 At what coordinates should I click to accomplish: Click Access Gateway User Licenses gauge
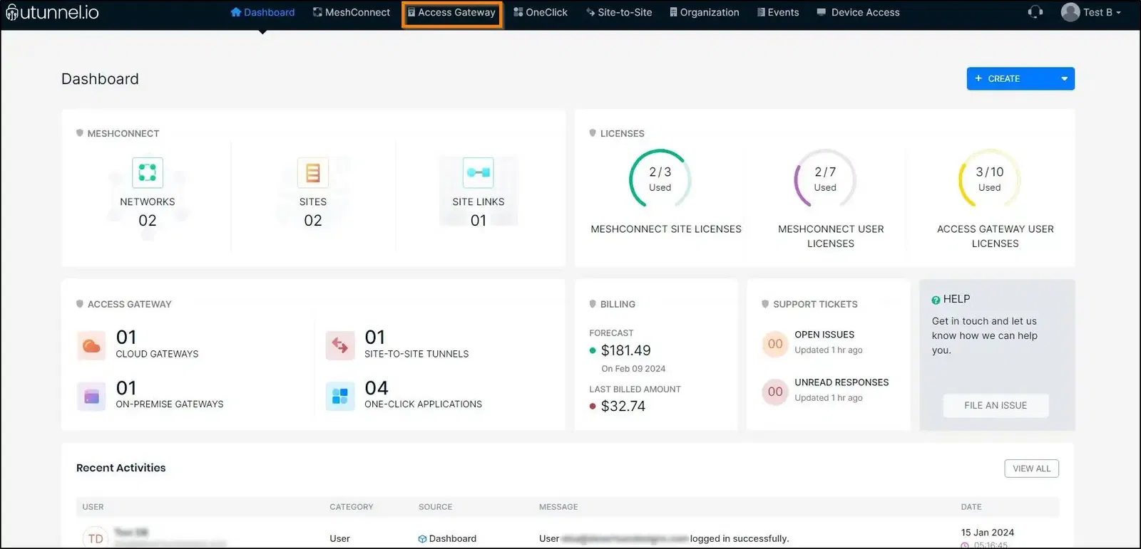989,179
